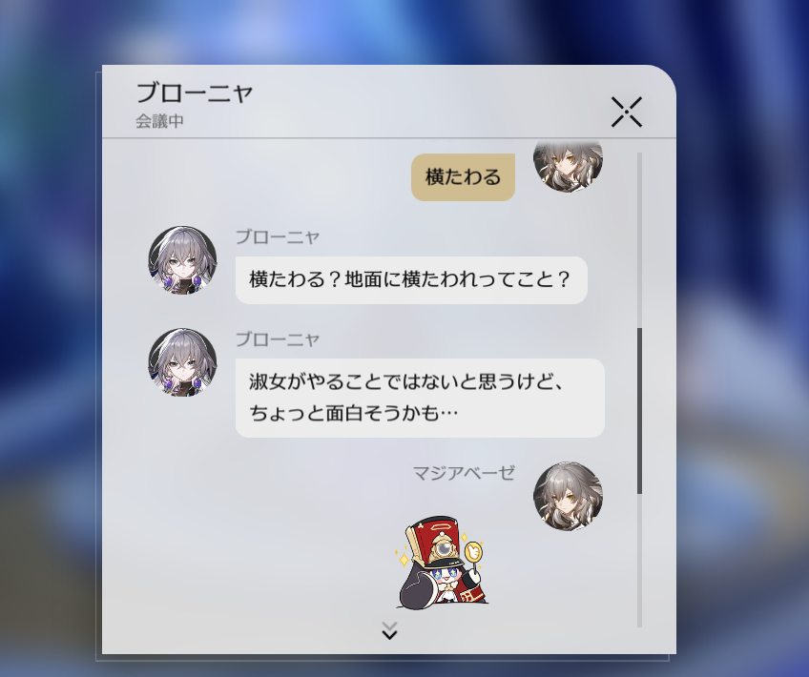The width and height of the screenshot is (809, 677).
Task: Click the 会議中 status text
Action: [x=159, y=121]
